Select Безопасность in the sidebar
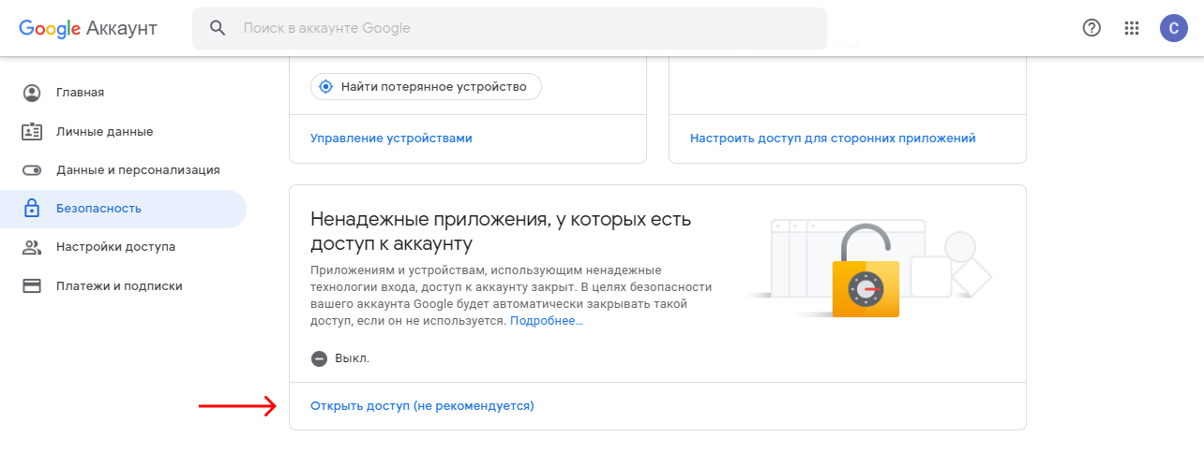Image resolution: width=1204 pixels, height=452 pixels. (x=123, y=209)
